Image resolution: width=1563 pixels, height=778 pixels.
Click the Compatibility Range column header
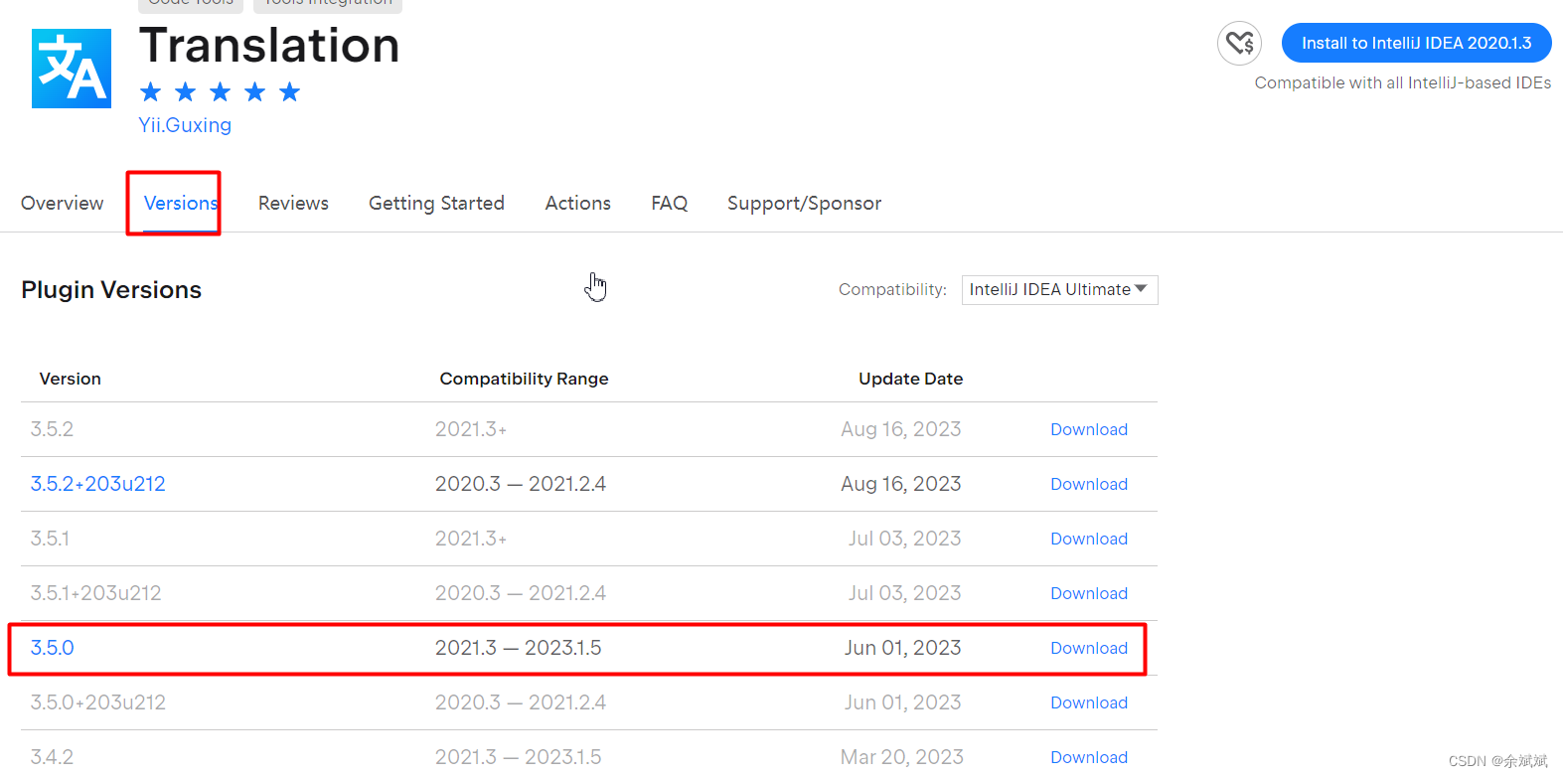click(x=524, y=379)
